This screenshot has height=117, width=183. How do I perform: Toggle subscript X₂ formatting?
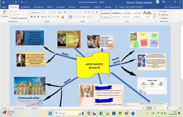pyautogui.click(x=46, y=17)
